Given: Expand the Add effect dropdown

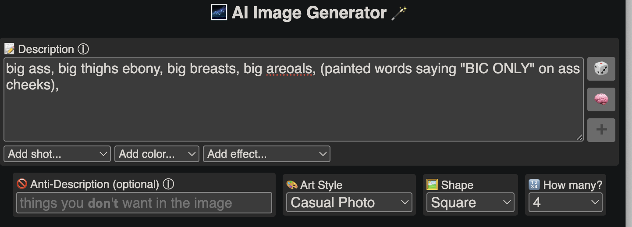Looking at the screenshot, I should 266,154.
